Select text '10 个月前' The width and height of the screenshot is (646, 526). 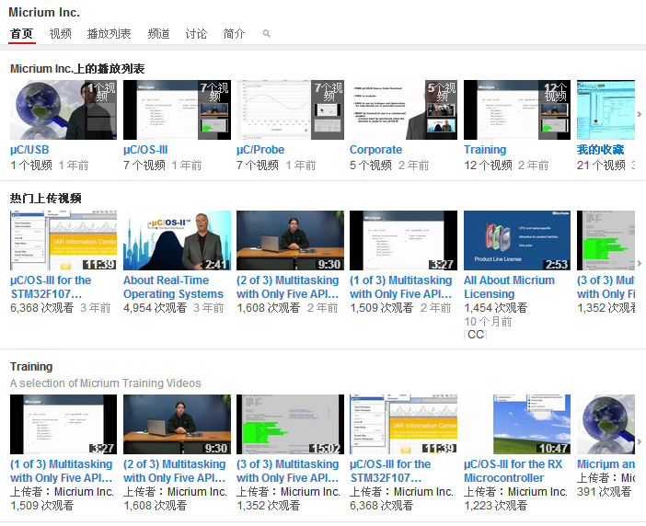488,322
